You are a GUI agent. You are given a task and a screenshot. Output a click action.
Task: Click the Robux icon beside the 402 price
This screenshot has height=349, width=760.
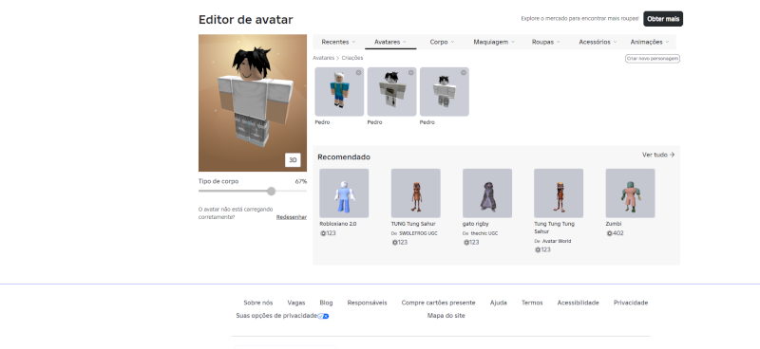tap(609, 233)
